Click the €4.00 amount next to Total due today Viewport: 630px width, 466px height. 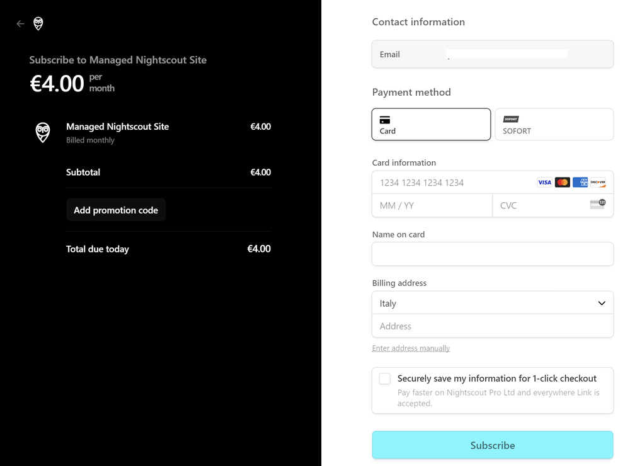pos(259,249)
